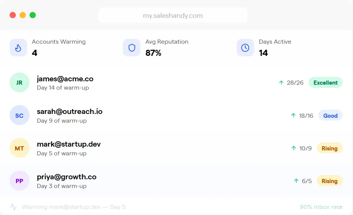Click the clock Days Active icon

[x=245, y=47]
